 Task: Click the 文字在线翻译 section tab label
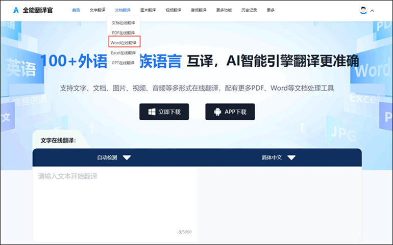click(x=58, y=141)
